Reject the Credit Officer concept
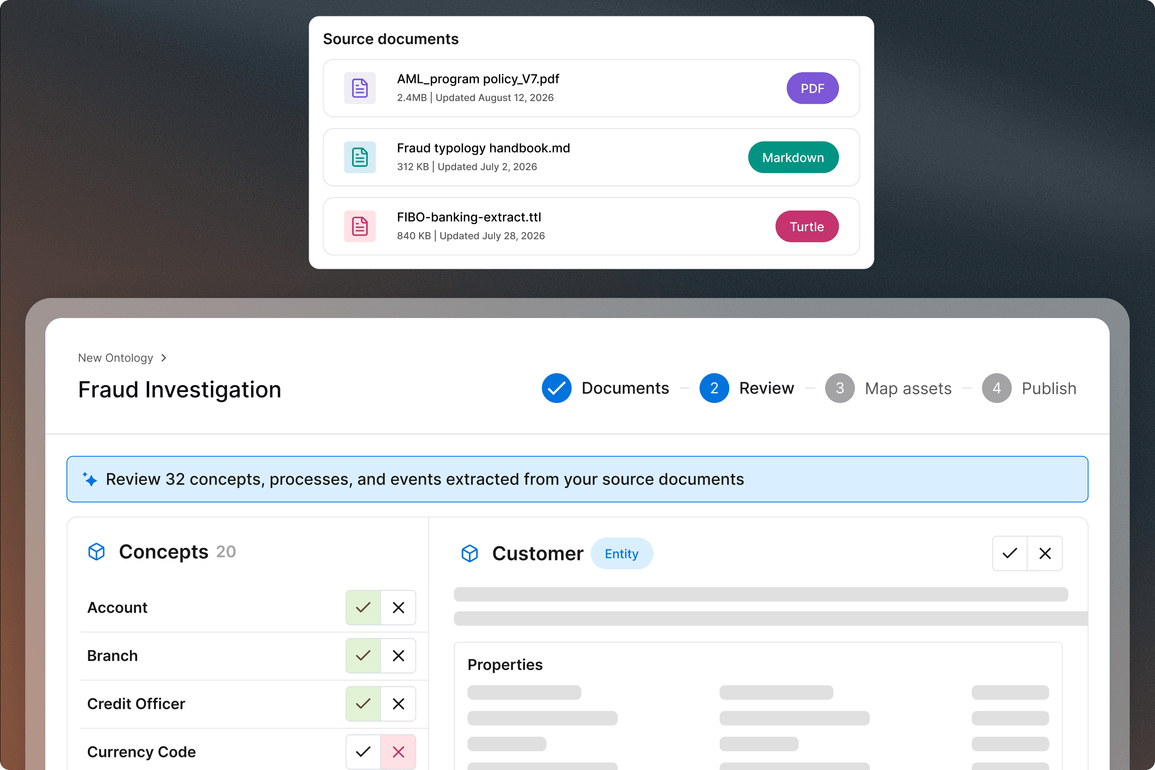 coord(398,704)
